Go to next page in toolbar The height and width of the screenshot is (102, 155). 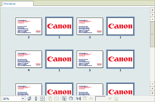110,99
